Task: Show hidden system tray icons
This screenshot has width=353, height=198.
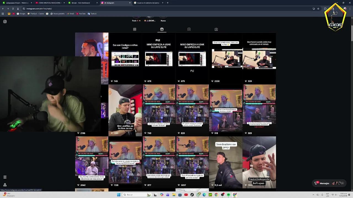Action: (x=313, y=195)
